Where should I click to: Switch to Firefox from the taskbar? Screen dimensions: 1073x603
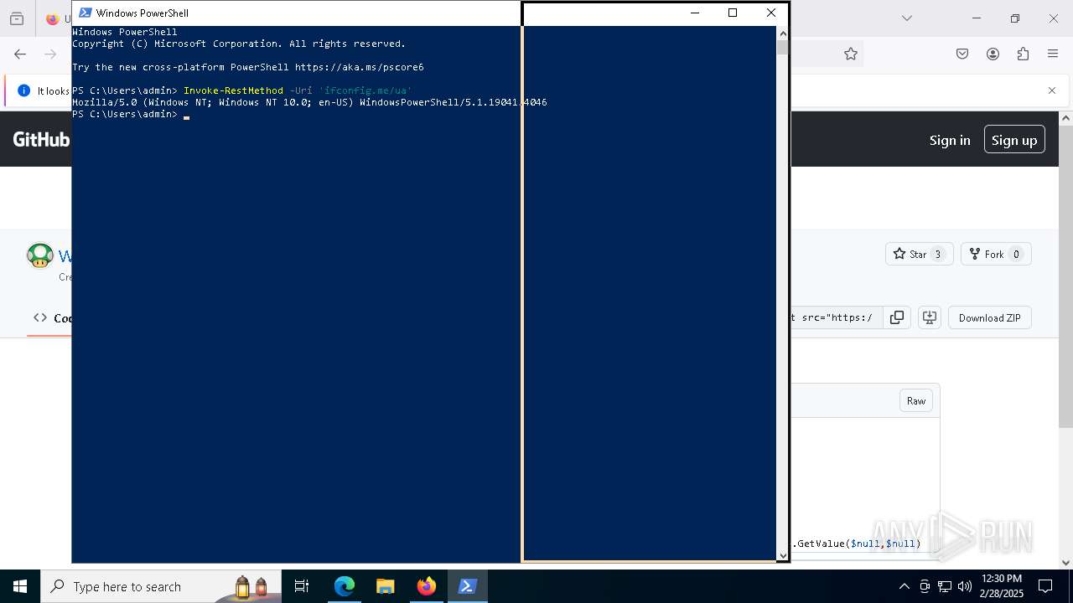point(427,586)
